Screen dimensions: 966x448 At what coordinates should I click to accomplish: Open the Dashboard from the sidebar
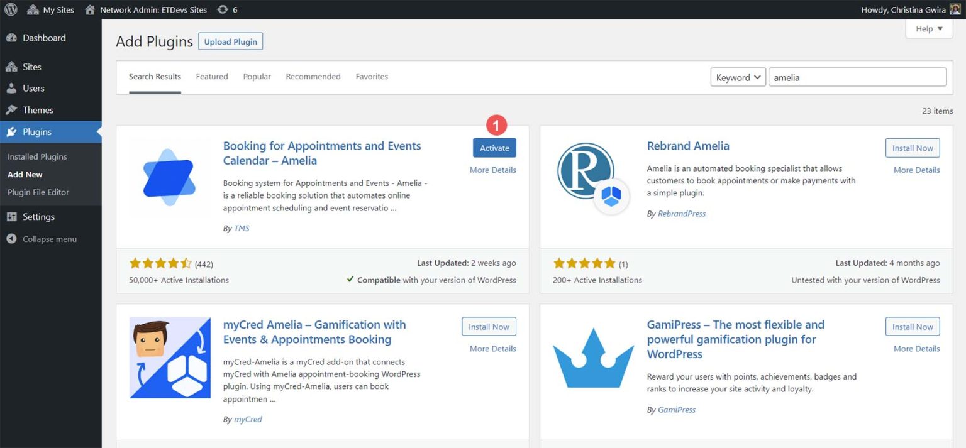click(x=43, y=38)
